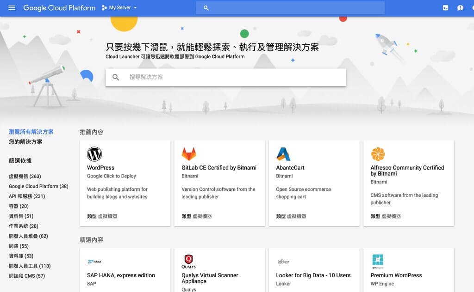Click 'WP Engine' publisher text
Image resolution: width=474 pixels, height=292 pixels.
point(382,284)
